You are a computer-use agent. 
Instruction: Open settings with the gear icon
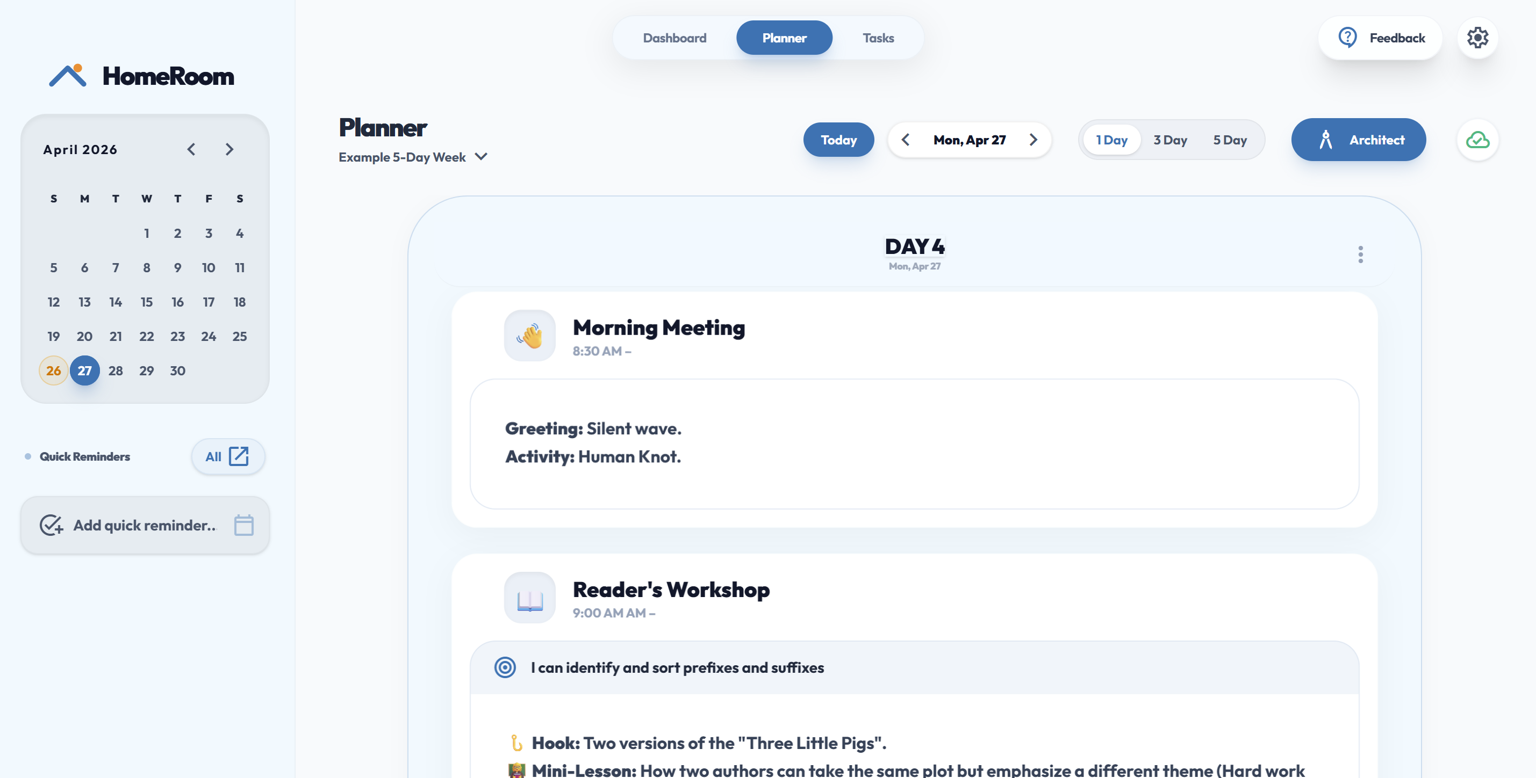pos(1477,38)
